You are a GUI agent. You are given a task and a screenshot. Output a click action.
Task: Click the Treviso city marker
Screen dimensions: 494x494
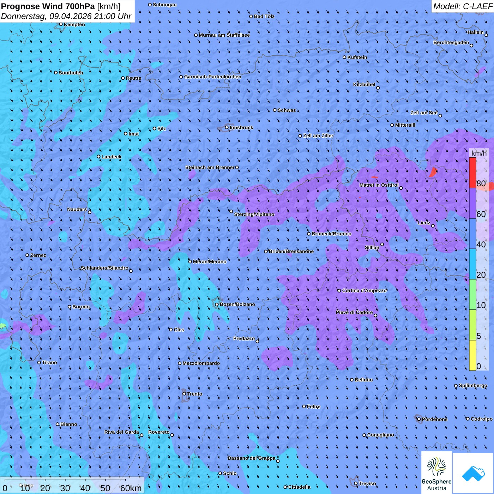(x=356, y=483)
